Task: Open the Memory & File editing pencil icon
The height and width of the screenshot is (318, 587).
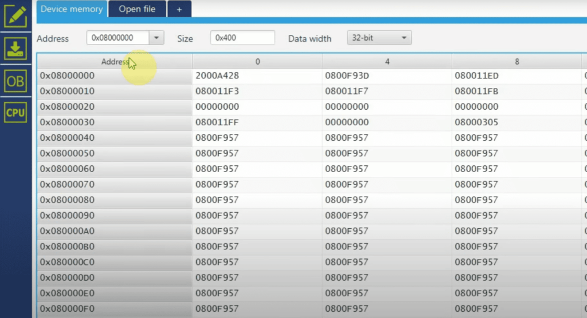Action: tap(15, 16)
